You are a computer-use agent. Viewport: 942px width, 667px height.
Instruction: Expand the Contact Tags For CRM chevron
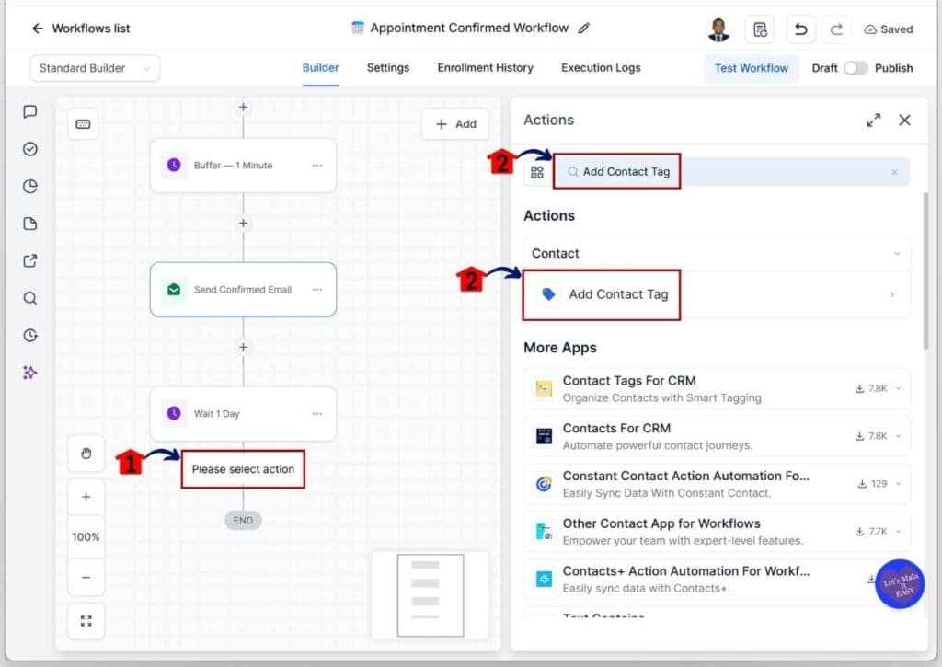(x=898, y=389)
